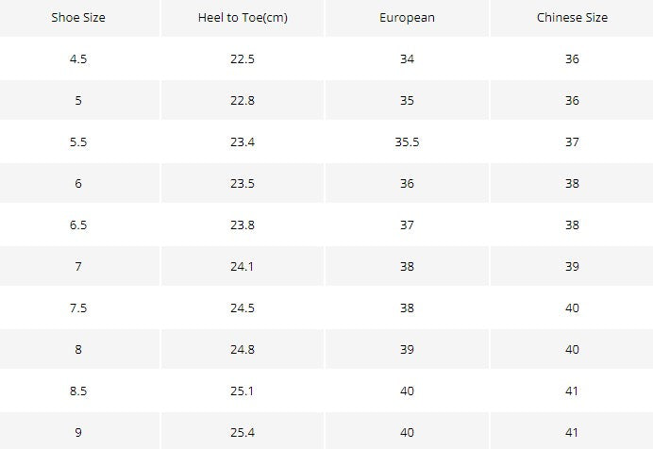Screen dimensions: 653x449
Task: Click the Heel to Toe(cm) header
Action: click(243, 18)
